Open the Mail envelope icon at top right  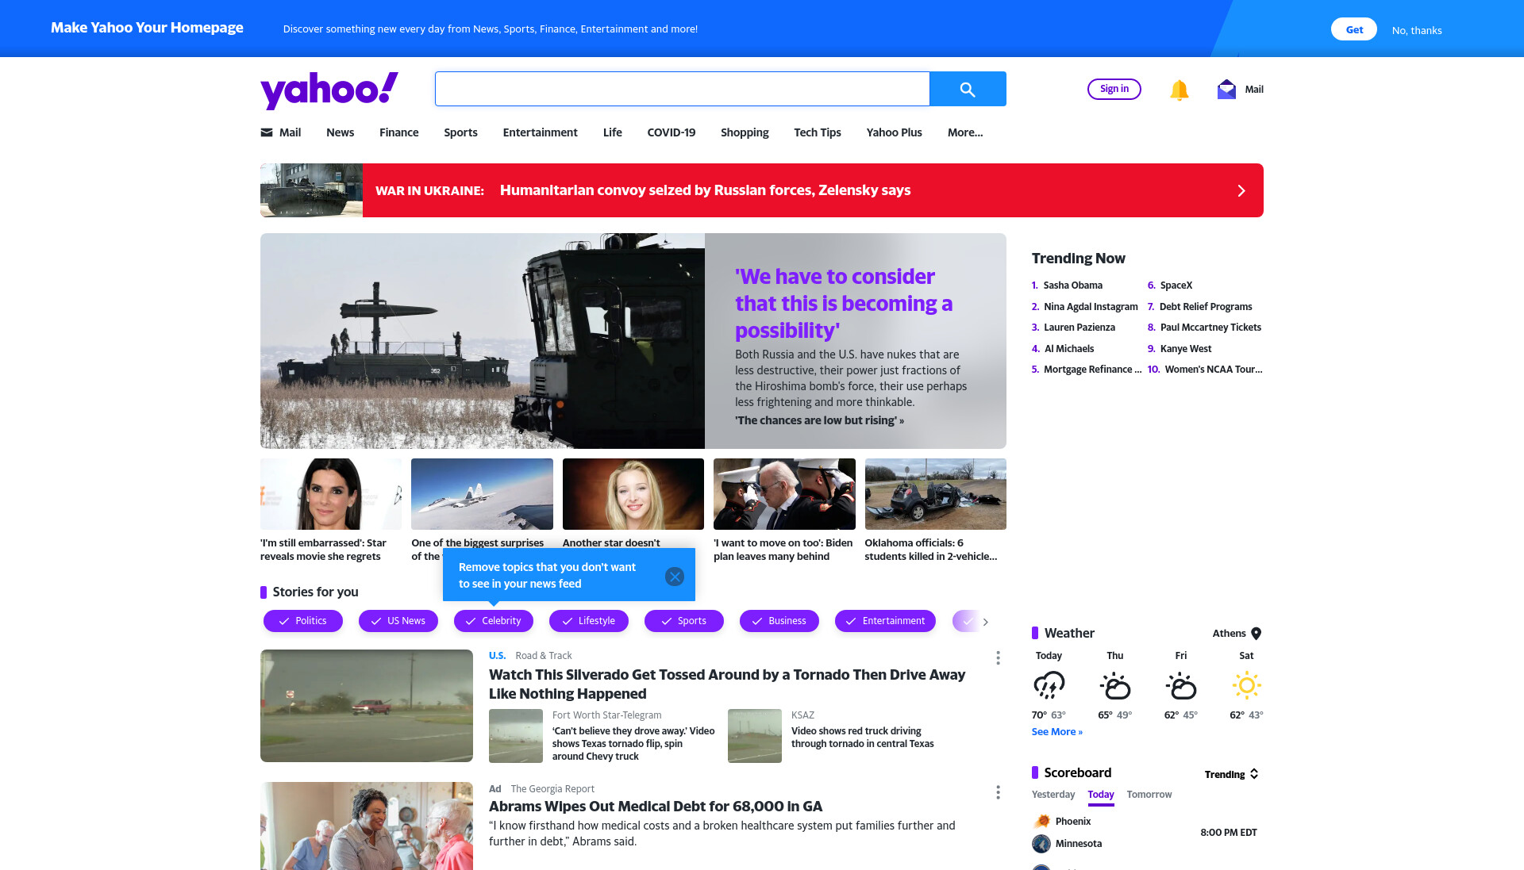pyautogui.click(x=1226, y=89)
